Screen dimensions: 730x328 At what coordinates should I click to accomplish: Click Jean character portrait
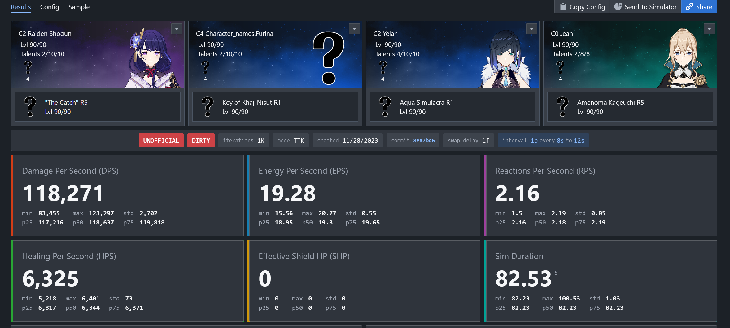(684, 58)
